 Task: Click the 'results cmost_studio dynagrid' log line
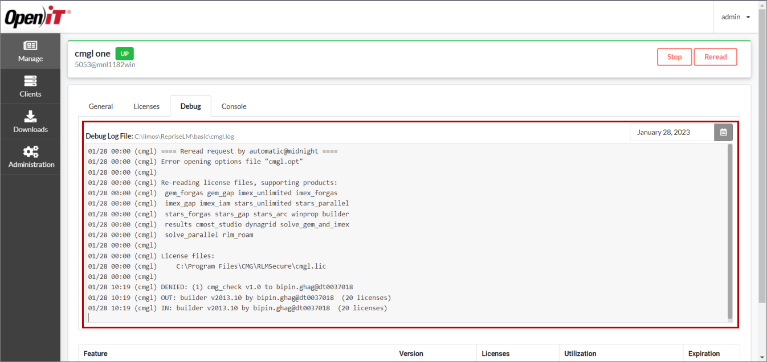tap(218, 224)
